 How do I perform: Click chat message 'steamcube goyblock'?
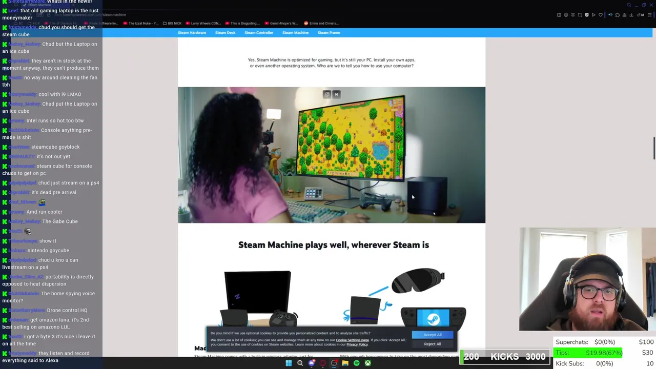click(x=55, y=147)
